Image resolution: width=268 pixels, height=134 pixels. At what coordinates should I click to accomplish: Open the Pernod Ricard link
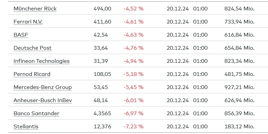32,74
